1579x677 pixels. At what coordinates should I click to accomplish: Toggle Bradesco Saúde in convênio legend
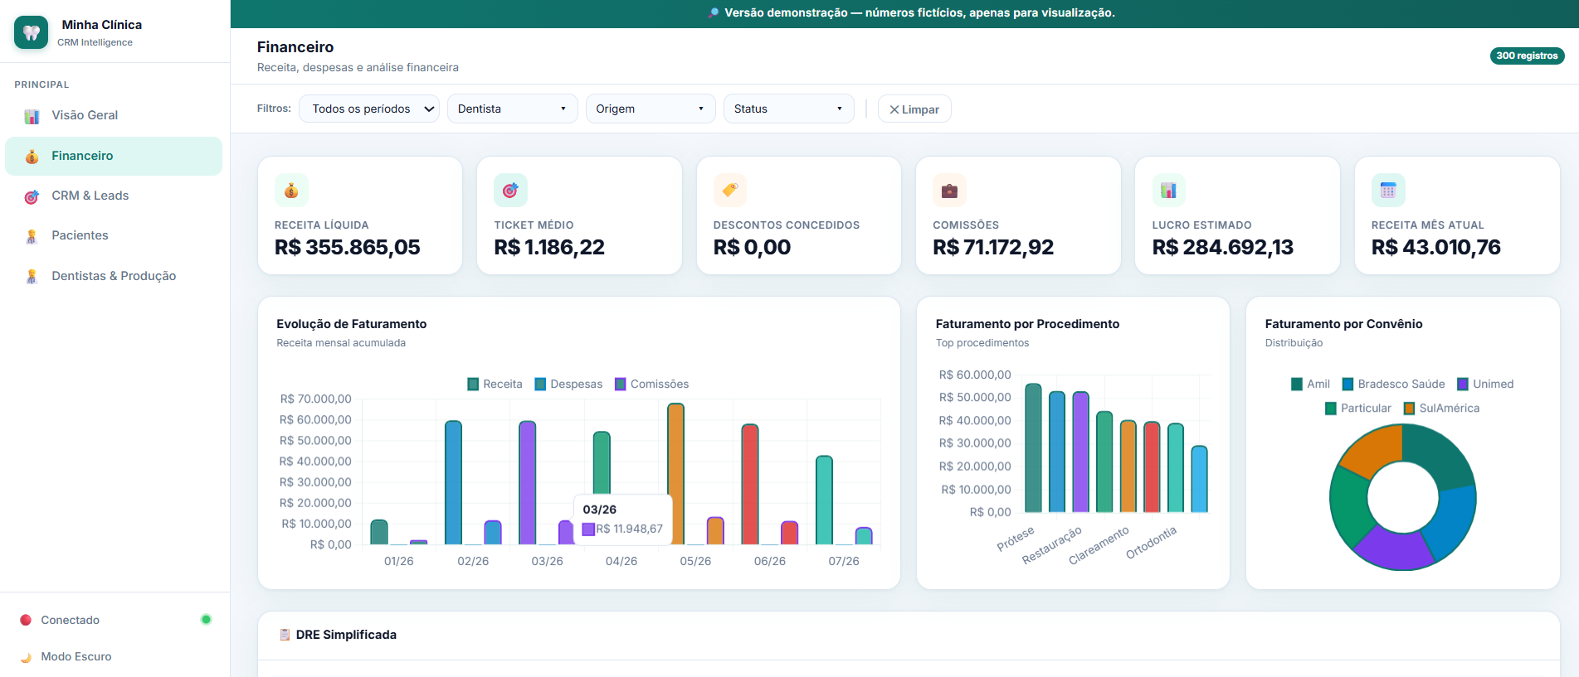tap(1393, 384)
